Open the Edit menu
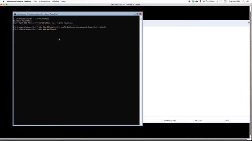 [x=35, y=2]
